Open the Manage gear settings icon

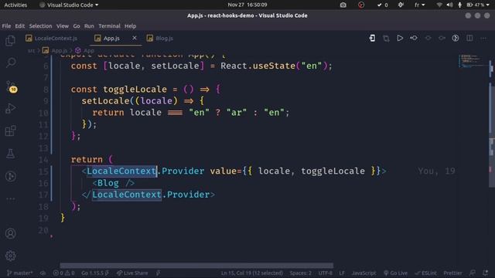10,256
